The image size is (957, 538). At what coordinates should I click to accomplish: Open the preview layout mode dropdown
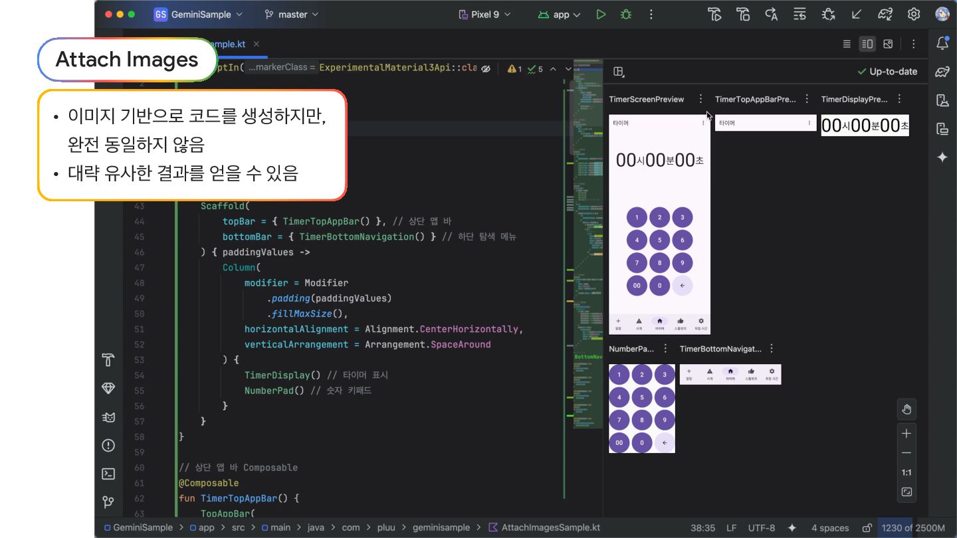(x=619, y=72)
